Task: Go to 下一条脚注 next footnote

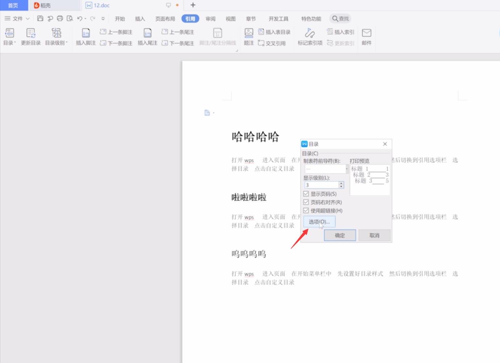Action: [116, 43]
